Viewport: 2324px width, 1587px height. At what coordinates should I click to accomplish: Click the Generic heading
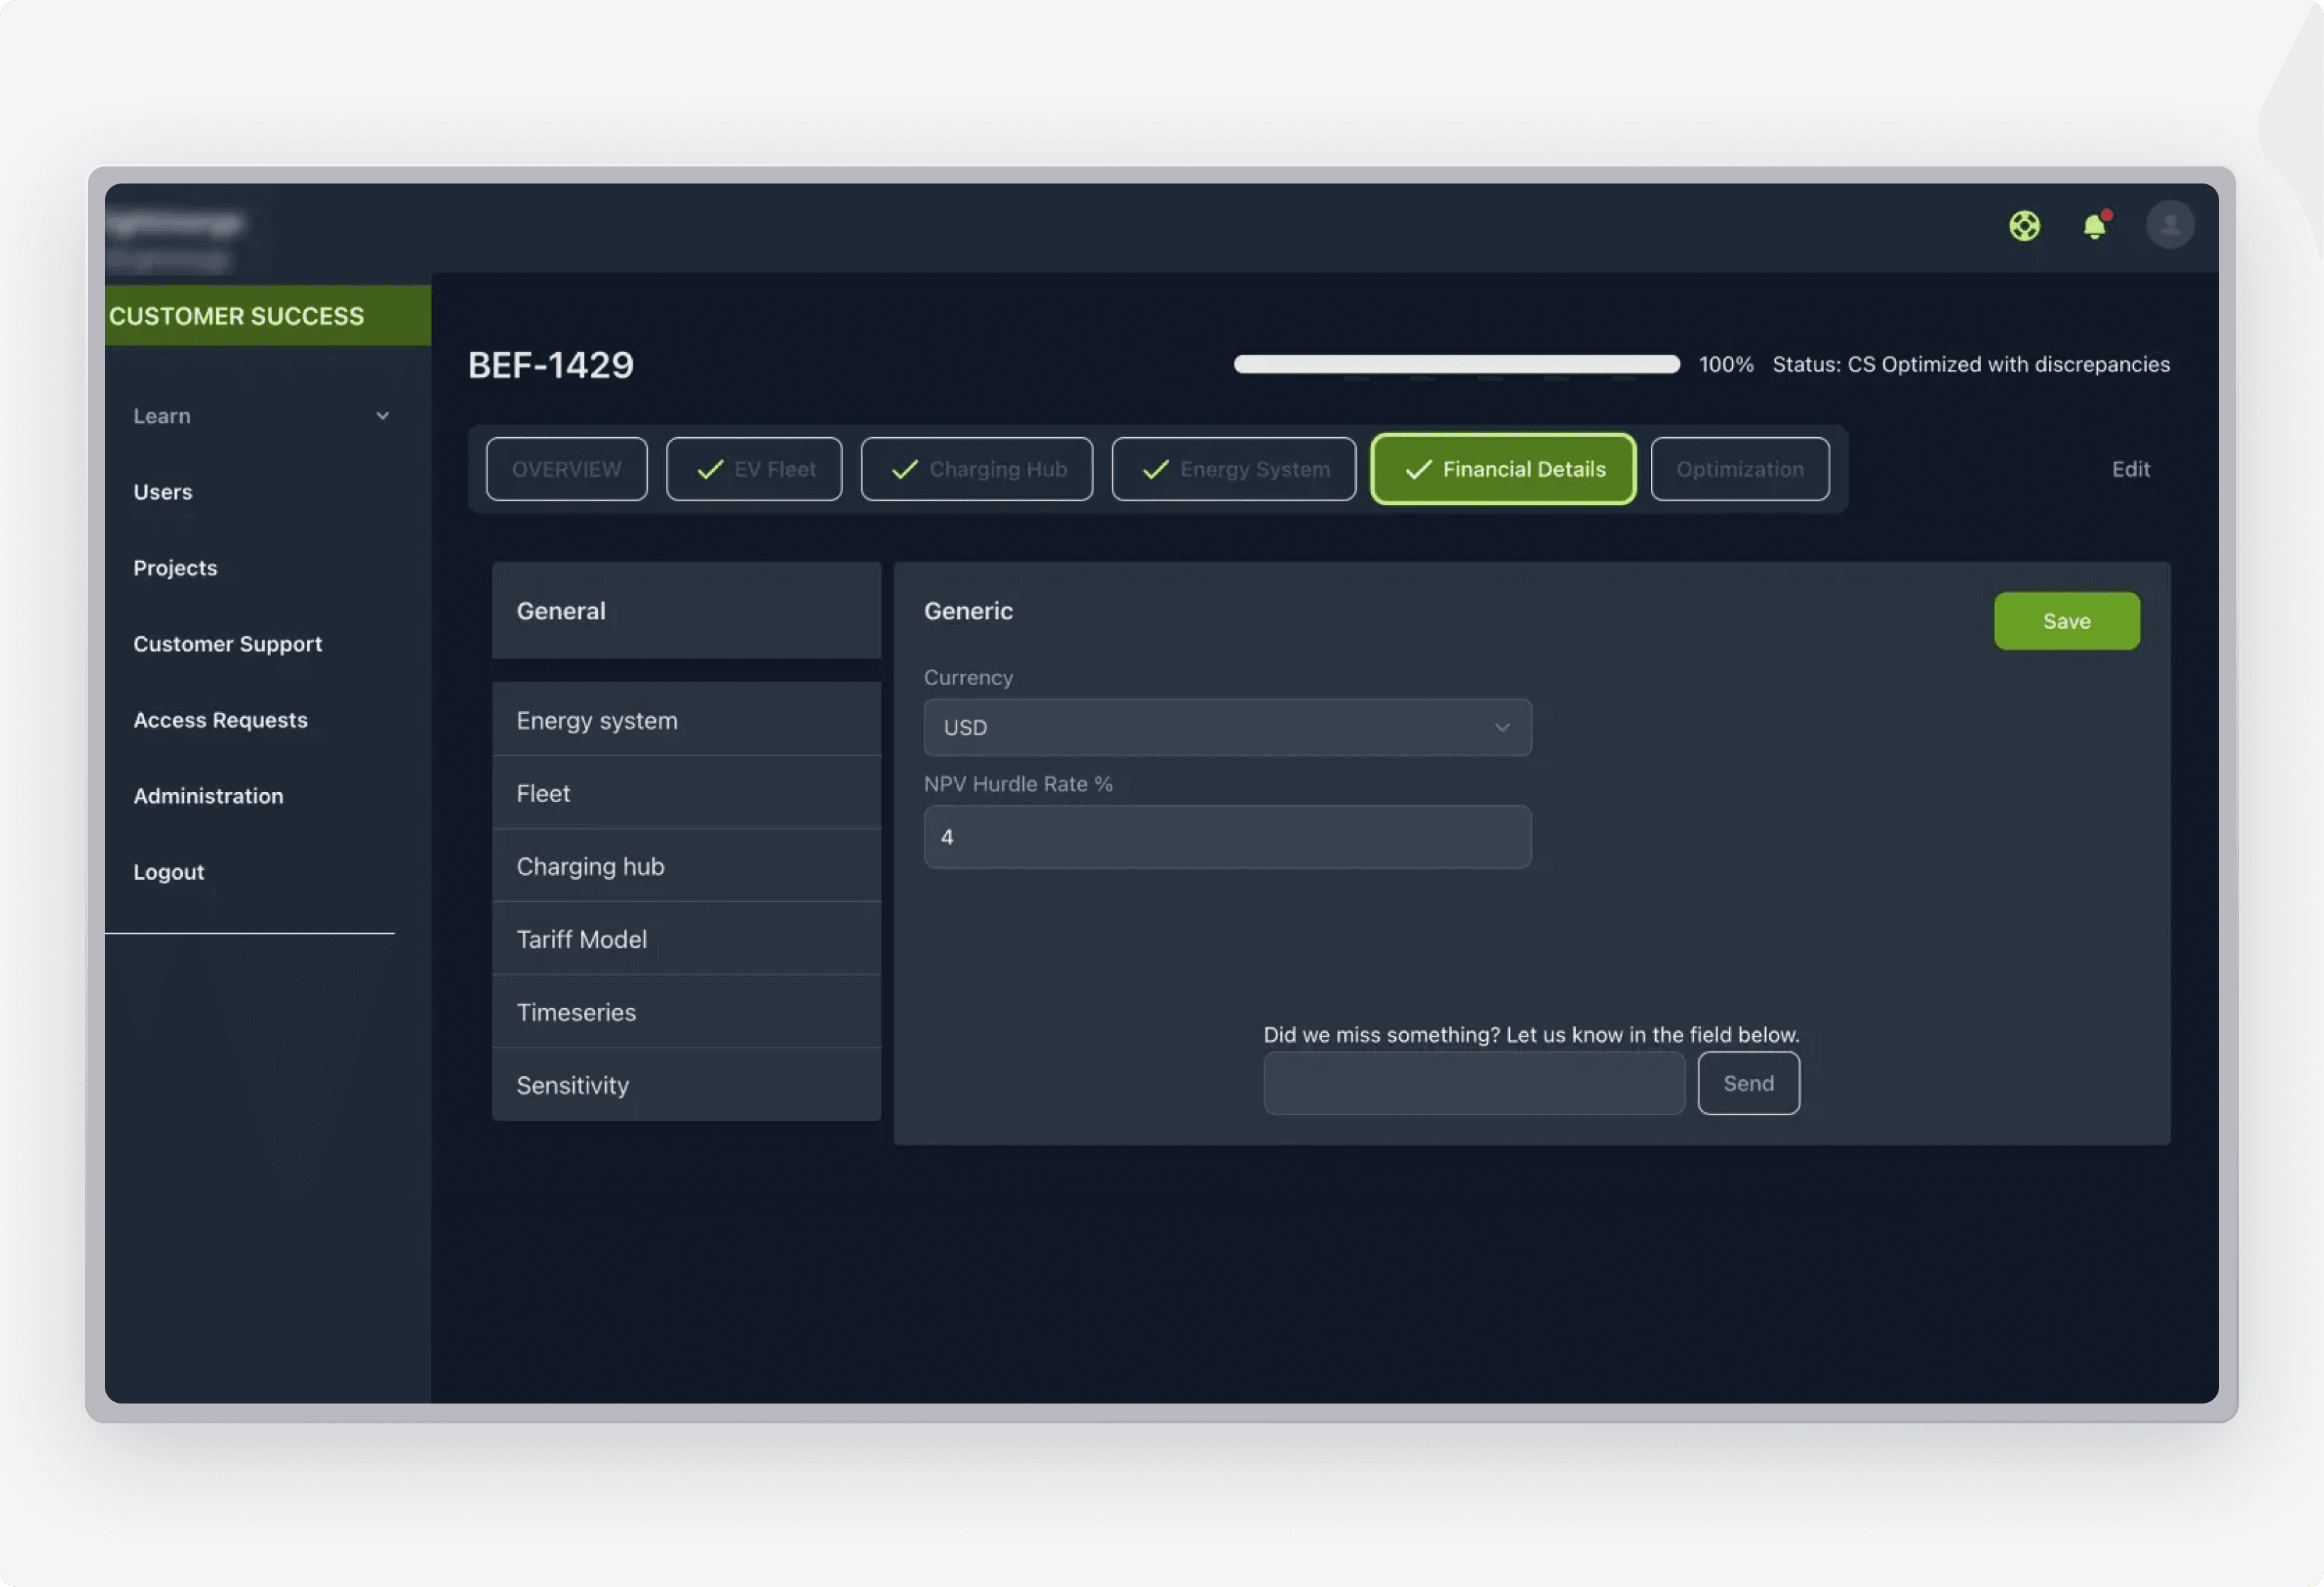pos(968,611)
